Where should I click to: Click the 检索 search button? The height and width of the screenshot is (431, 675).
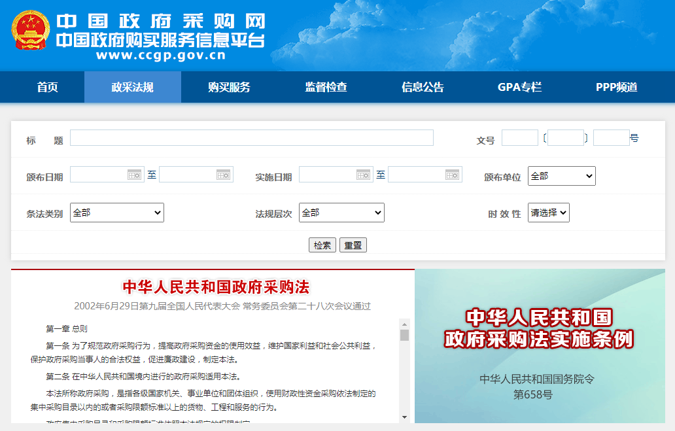[x=322, y=245]
